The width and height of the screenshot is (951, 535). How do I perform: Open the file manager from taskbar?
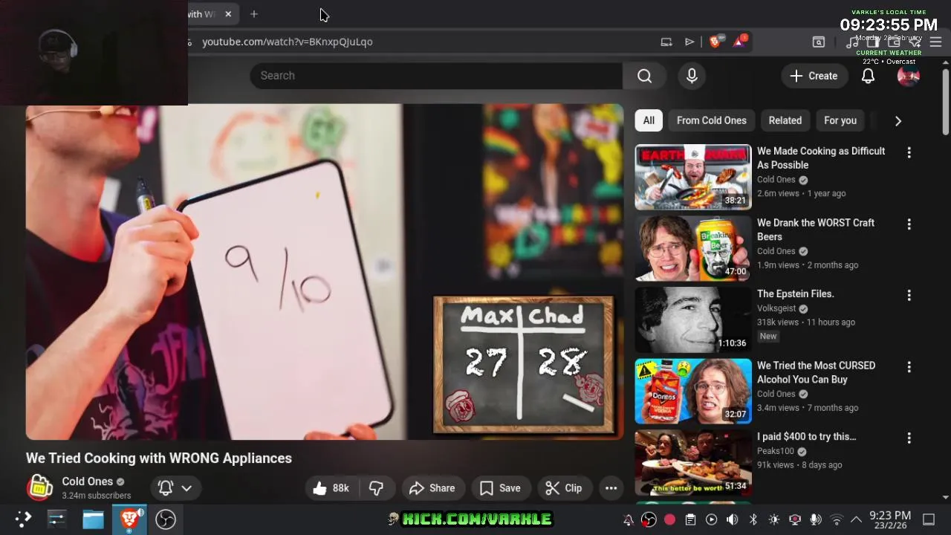tap(93, 519)
